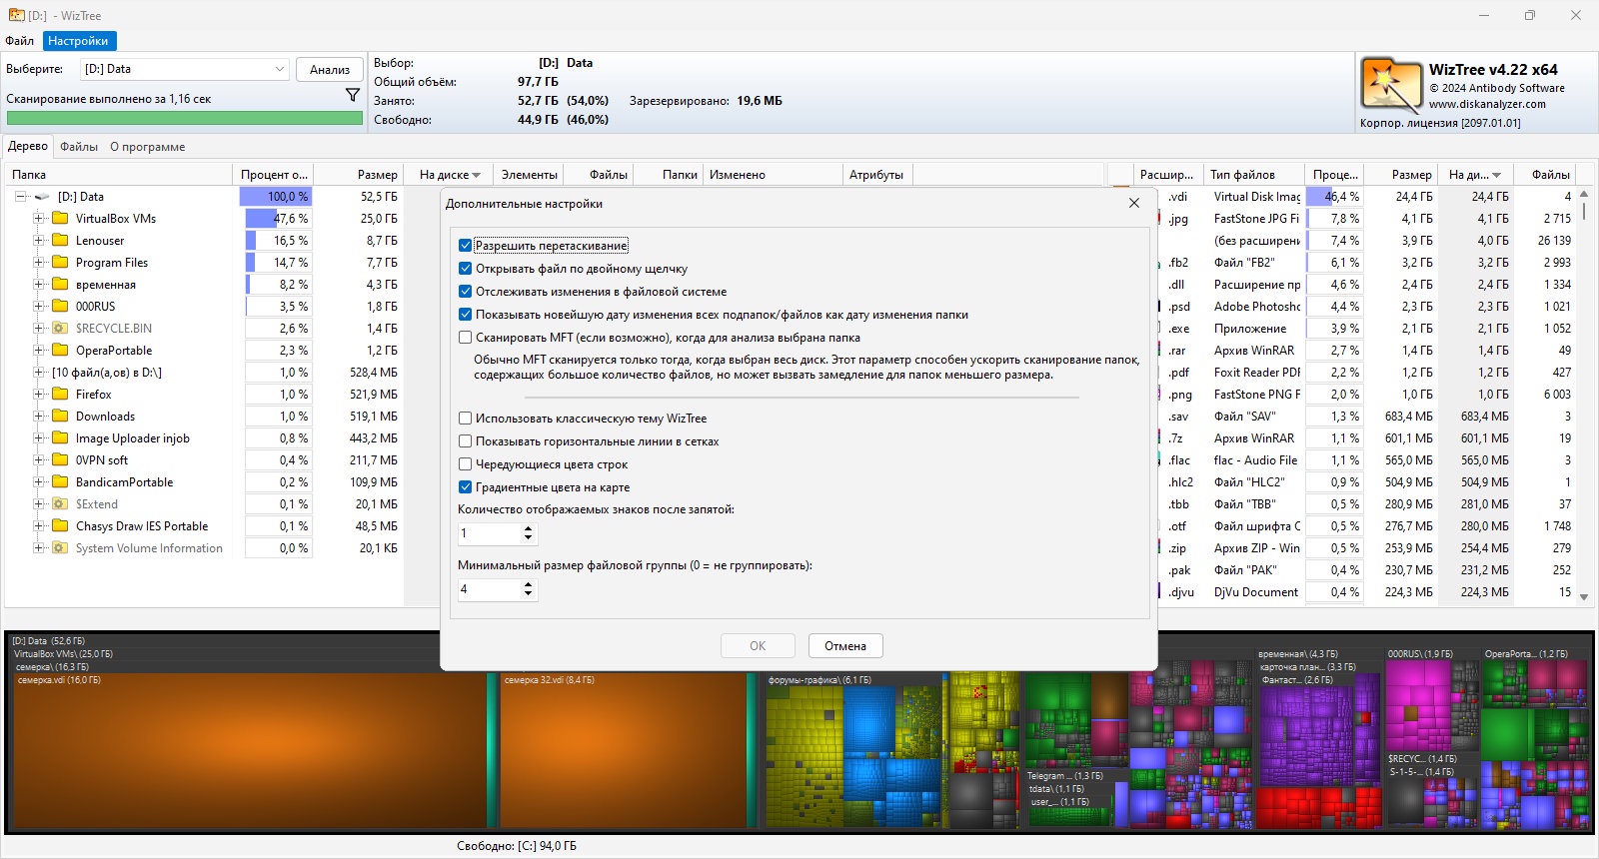Switch to the Файлы tab
1599x859 pixels.
pos(79,146)
